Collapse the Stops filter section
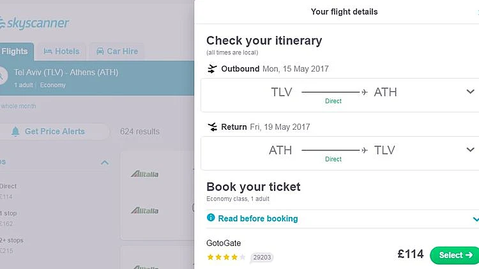This screenshot has height=269, width=479. coord(105,162)
